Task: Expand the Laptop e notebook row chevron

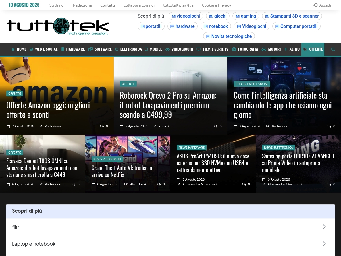Action: (x=324, y=244)
